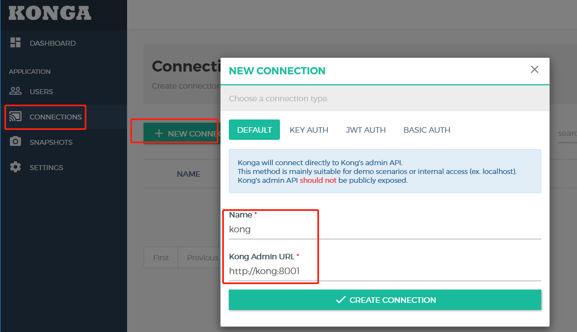Click the plus icon on New Connection
Image resolution: width=577 pixels, height=332 pixels.
point(159,133)
